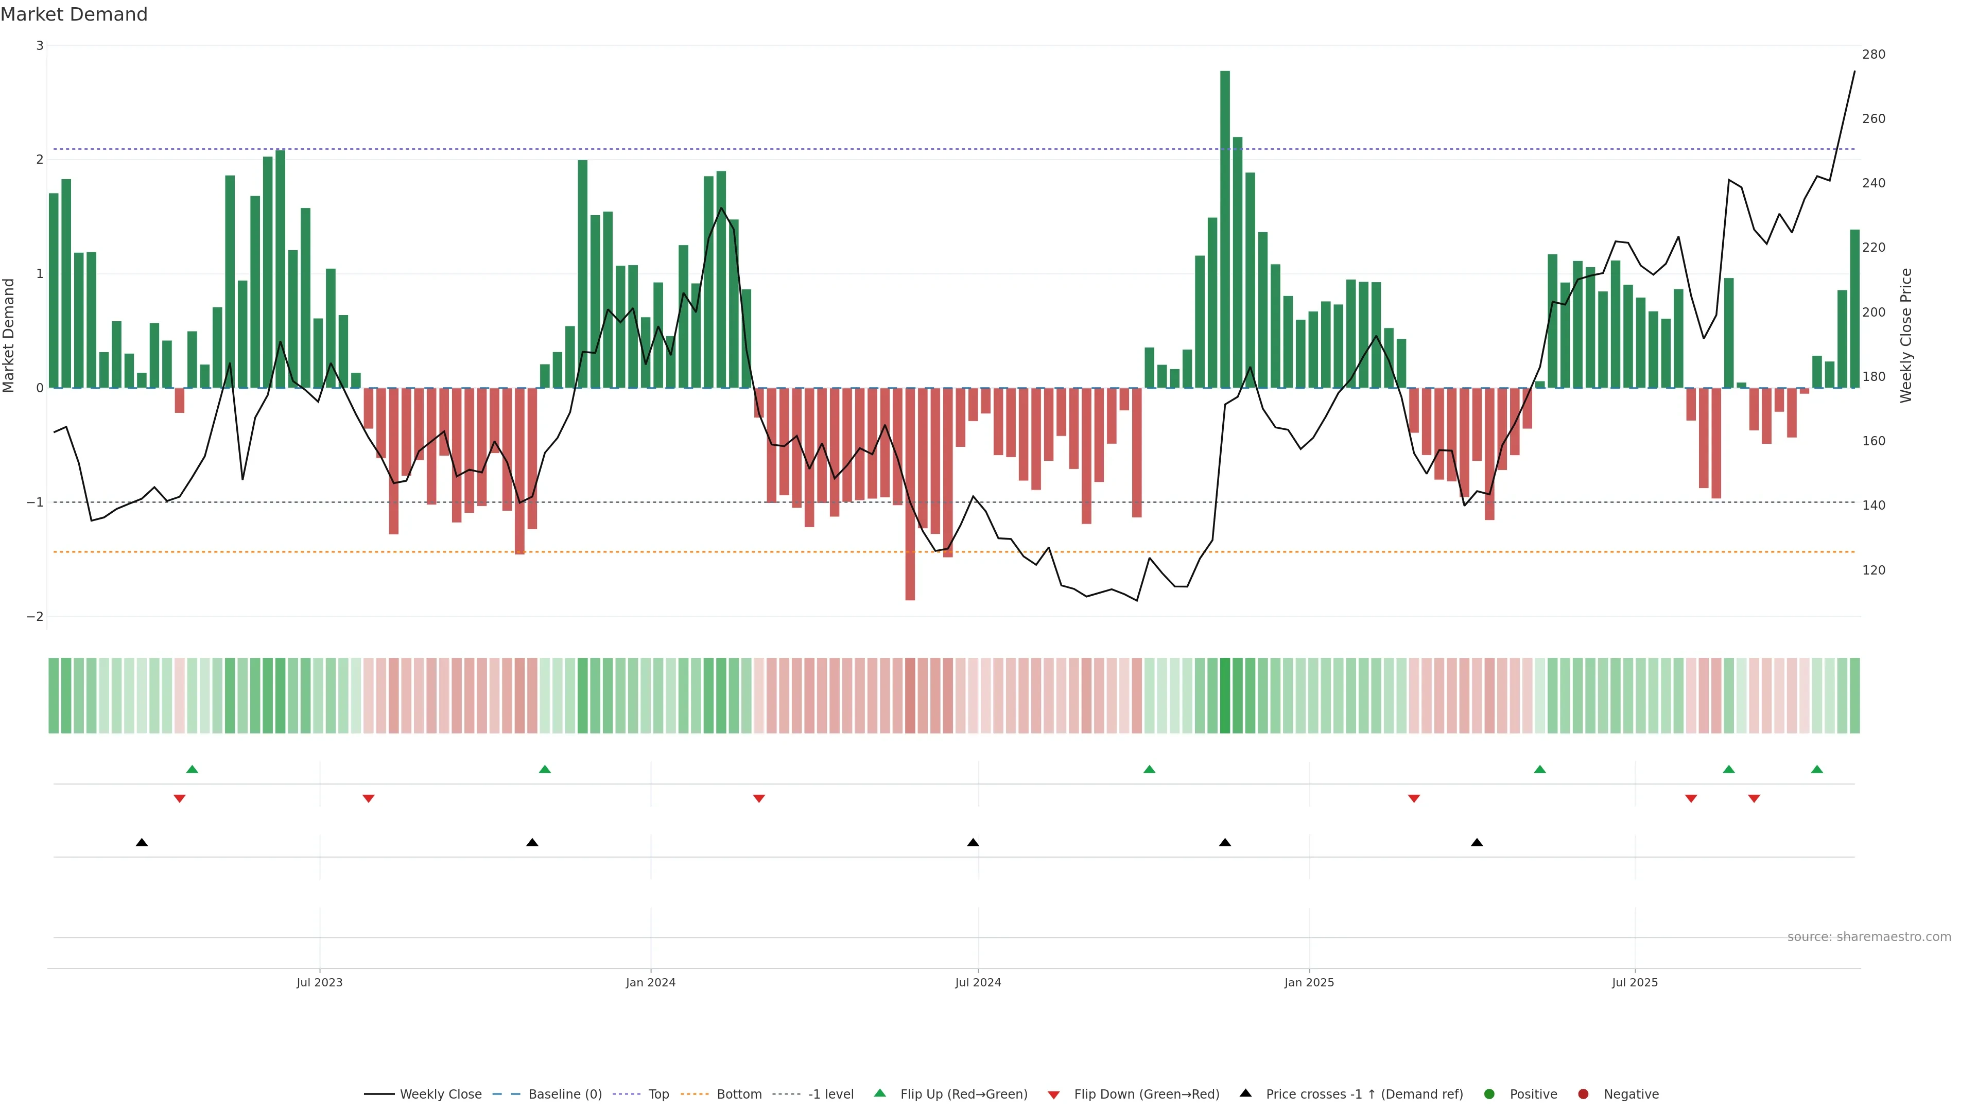Click the last black price-cross triangle marker

click(x=1477, y=843)
